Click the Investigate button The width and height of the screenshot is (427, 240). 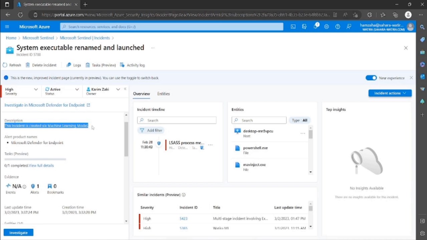19,233
